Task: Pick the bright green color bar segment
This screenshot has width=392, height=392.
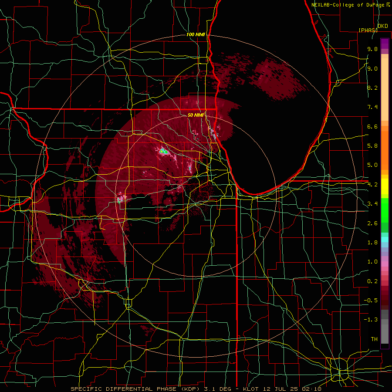Action: pyautogui.click(x=385, y=211)
